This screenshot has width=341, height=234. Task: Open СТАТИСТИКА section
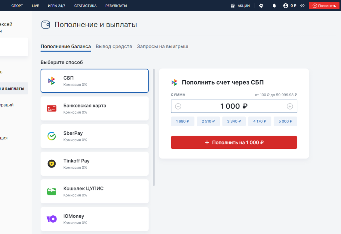pos(85,6)
